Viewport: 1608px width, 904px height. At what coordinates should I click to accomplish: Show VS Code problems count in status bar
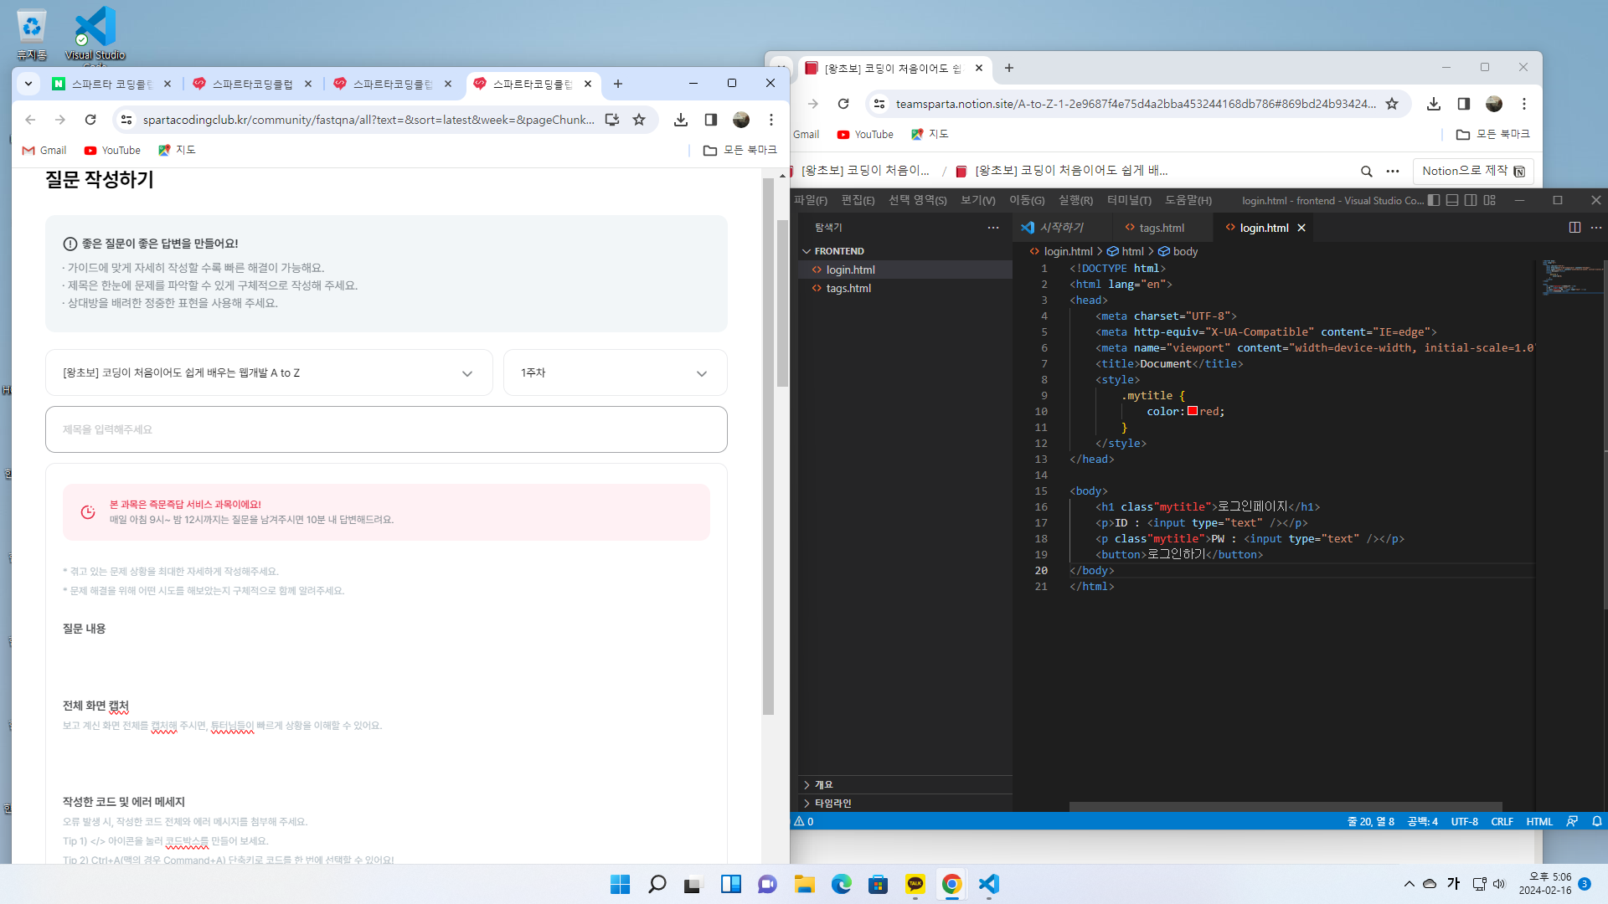804,821
